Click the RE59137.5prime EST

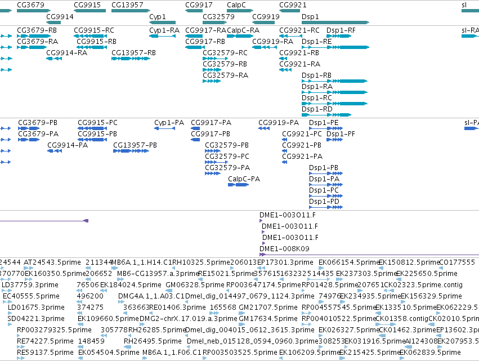pos(21,358)
